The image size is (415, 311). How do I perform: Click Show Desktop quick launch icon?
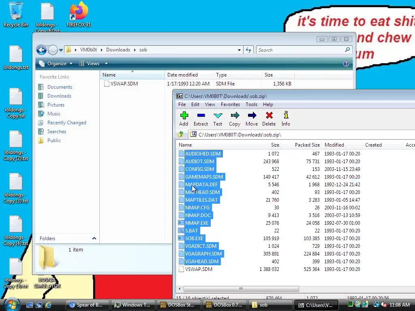pyautogui.click(x=29, y=305)
